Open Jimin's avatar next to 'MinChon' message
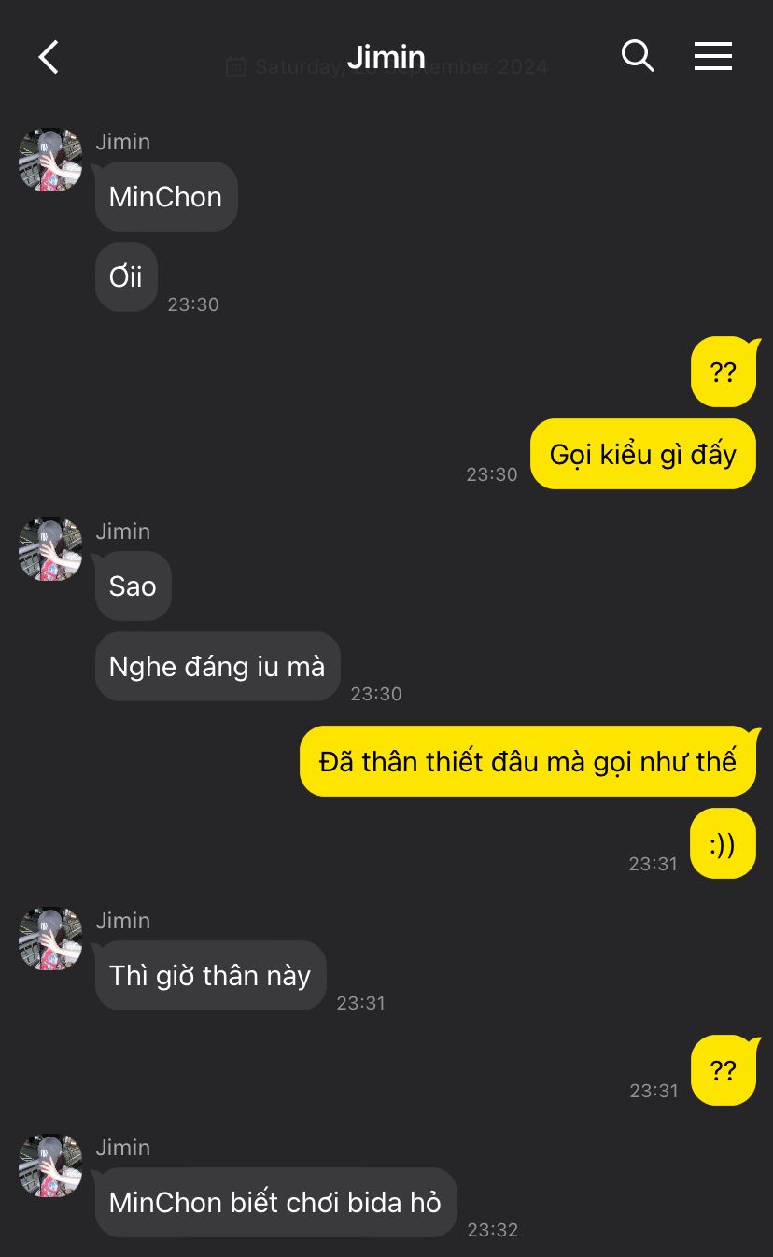Viewport: 773px width, 1257px height. [x=50, y=160]
